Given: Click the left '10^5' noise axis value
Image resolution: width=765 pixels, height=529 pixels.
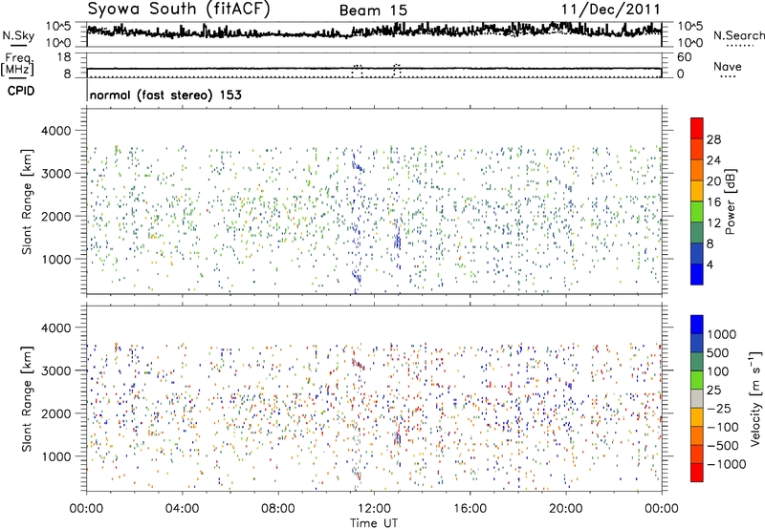Looking at the screenshot, I should pos(58,27).
